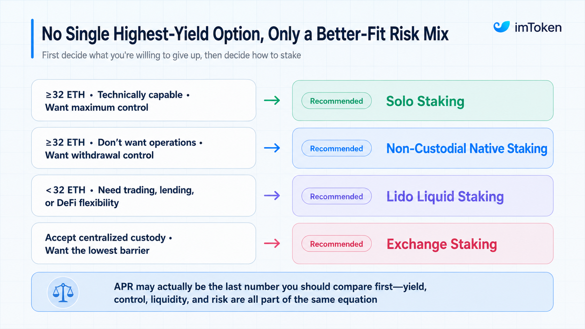Click the blue vertical accent bar beside title
The height and width of the screenshot is (329, 585).
(33, 38)
